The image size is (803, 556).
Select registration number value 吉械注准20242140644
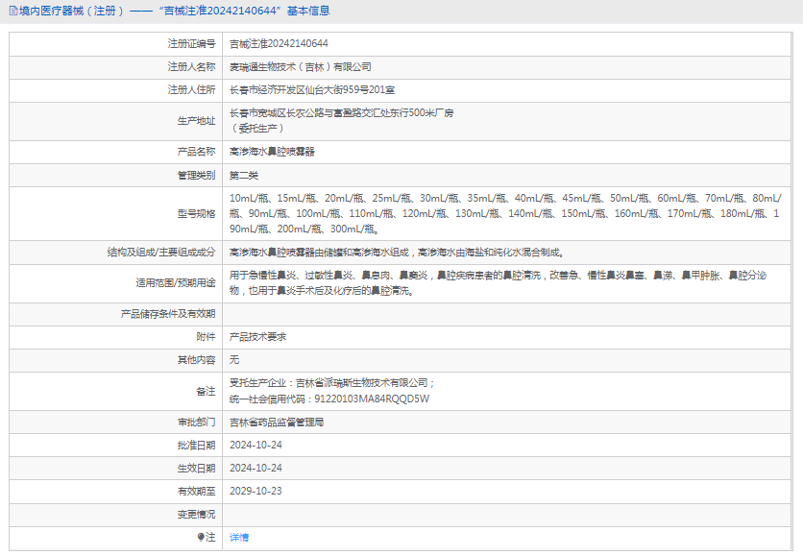pos(279,44)
